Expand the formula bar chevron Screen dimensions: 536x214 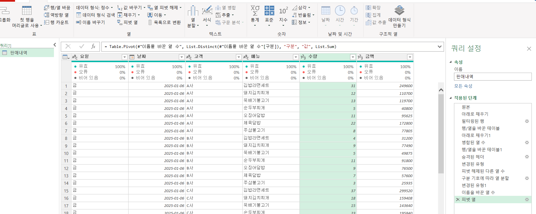pyautogui.click(x=440, y=47)
